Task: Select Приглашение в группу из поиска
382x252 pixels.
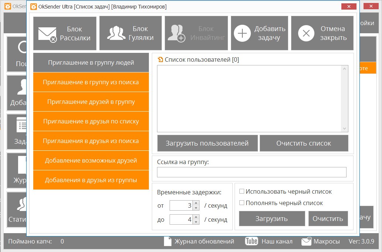Action: pos(91,82)
